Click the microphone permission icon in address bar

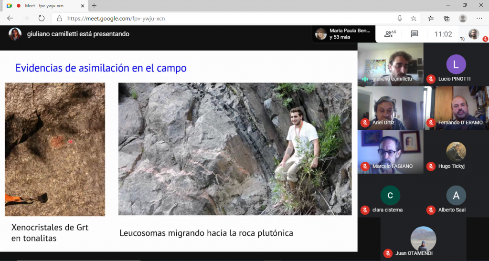400,19
